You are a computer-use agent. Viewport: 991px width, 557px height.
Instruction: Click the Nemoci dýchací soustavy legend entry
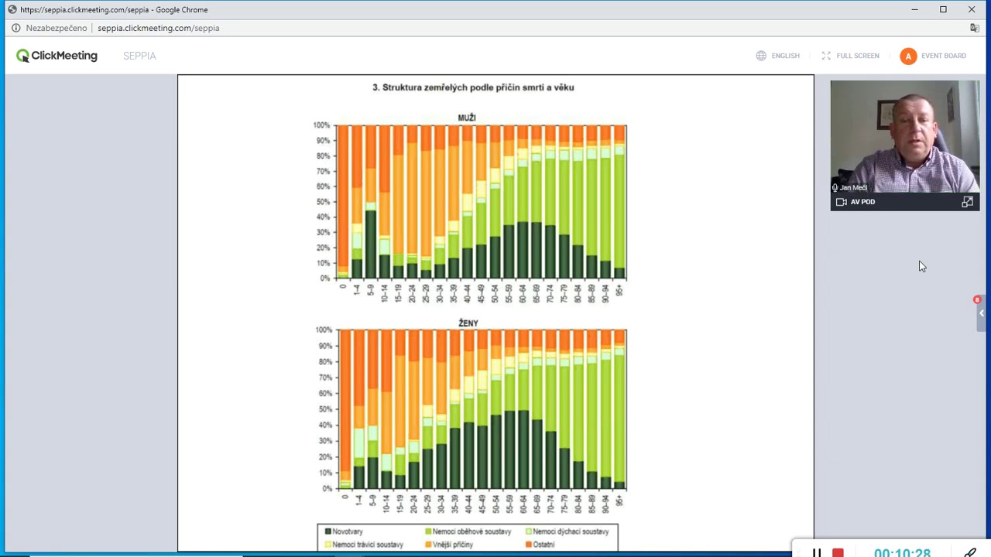click(568, 531)
